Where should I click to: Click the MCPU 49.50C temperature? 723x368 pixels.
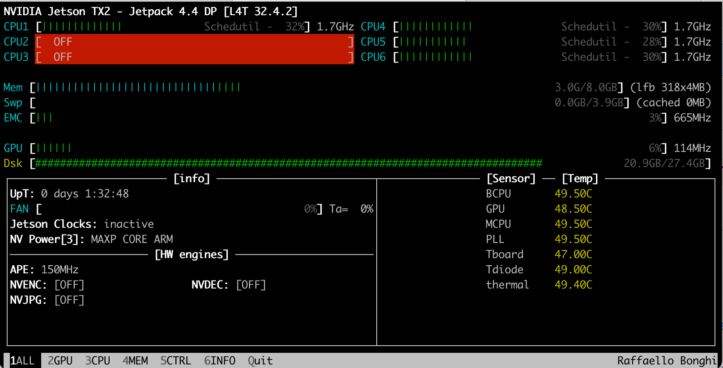tap(574, 224)
